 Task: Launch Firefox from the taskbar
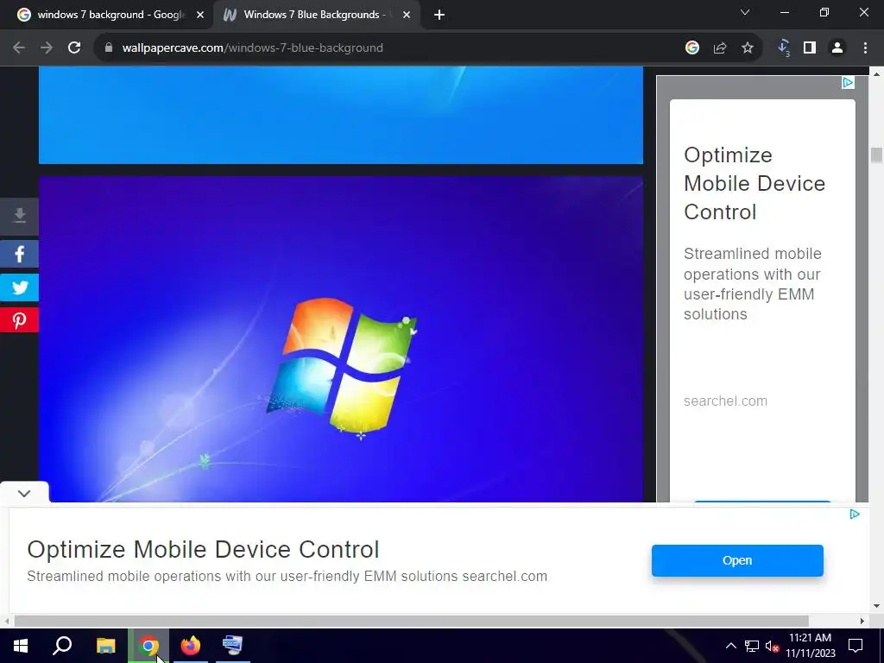pos(191,646)
